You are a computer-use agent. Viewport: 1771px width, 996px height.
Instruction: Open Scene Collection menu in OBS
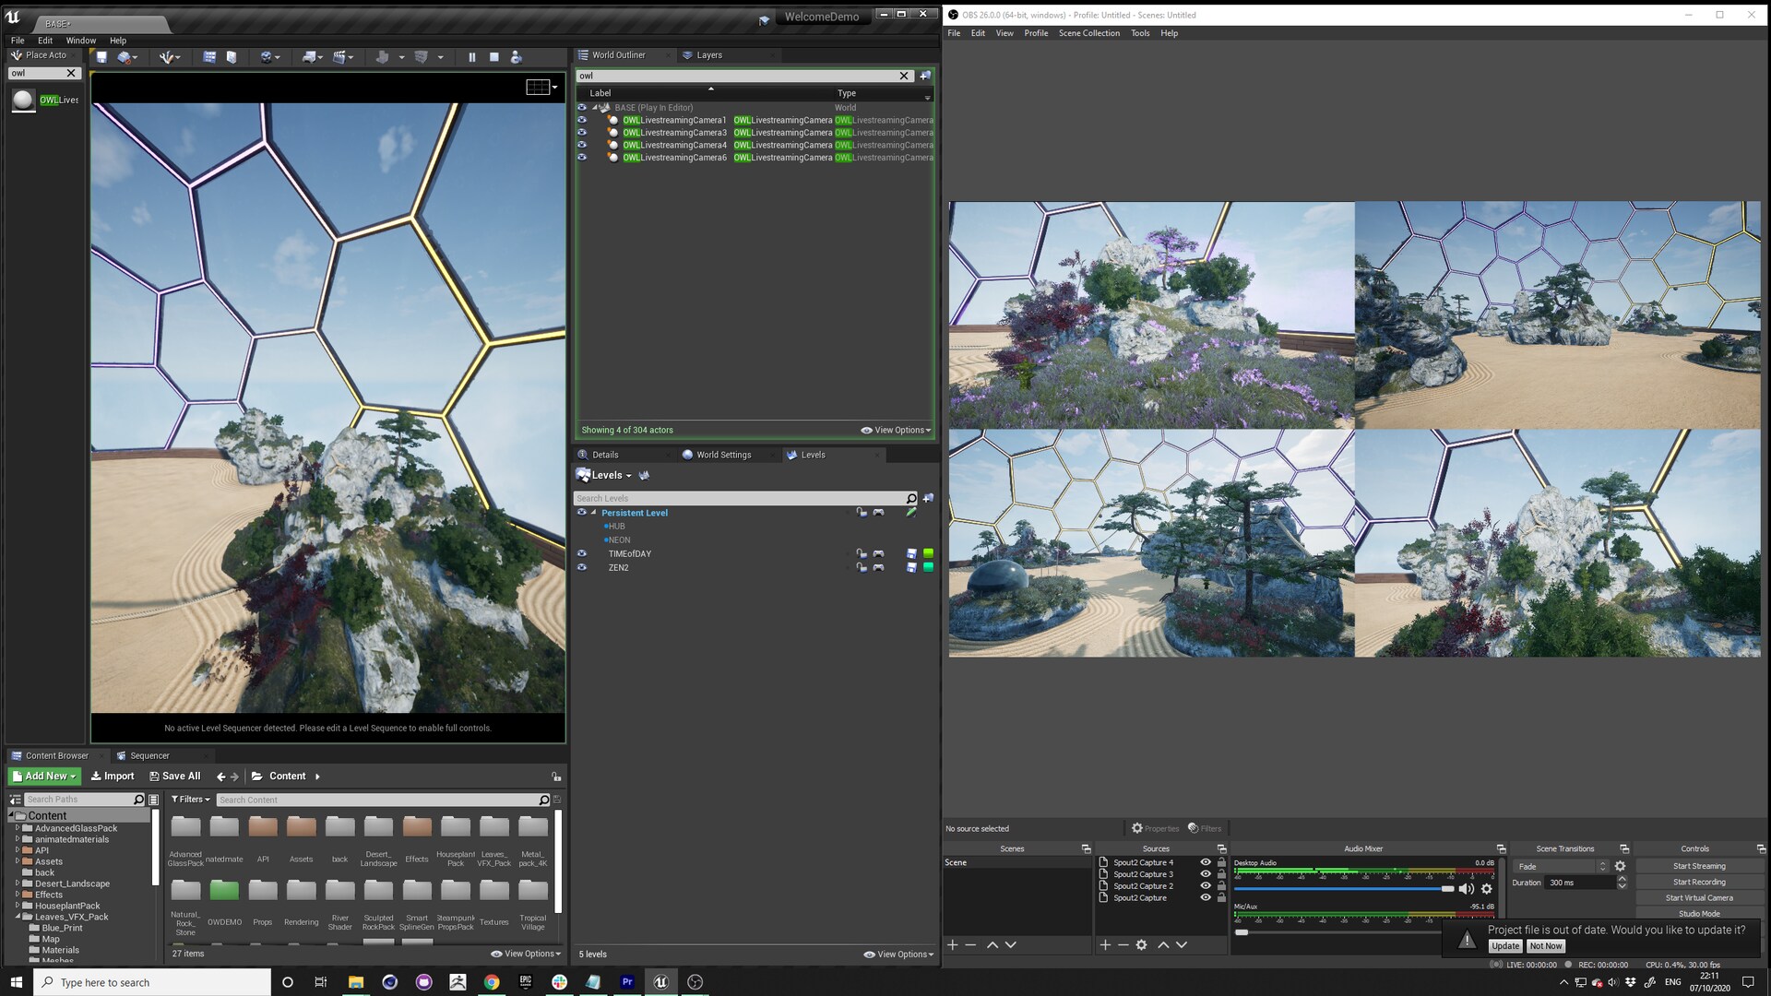click(x=1088, y=33)
